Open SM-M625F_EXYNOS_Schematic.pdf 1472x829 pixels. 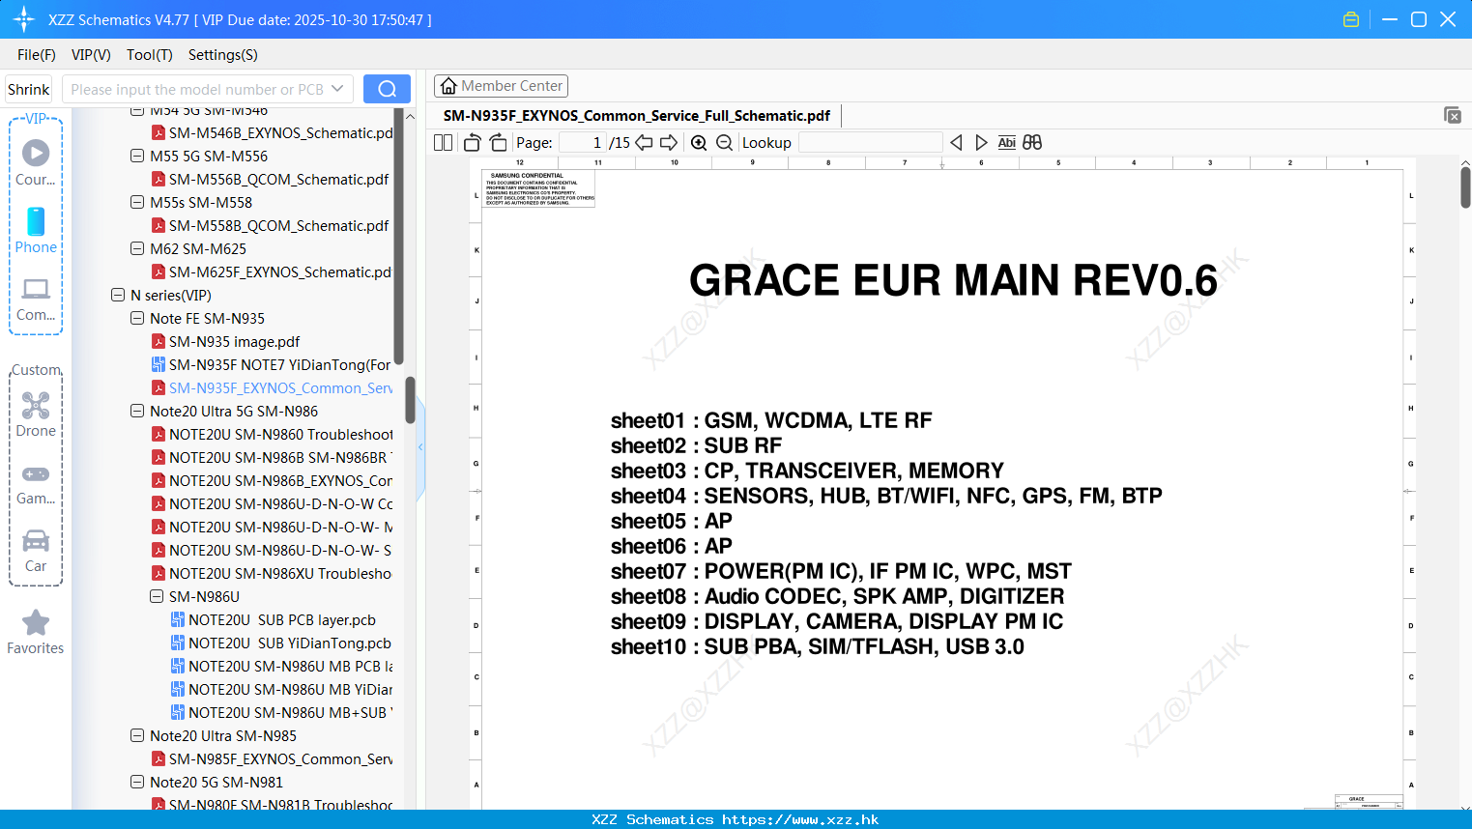(x=272, y=272)
